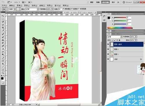
Task: Select the Lasso tool
Action: pyautogui.click(x=3, y=22)
